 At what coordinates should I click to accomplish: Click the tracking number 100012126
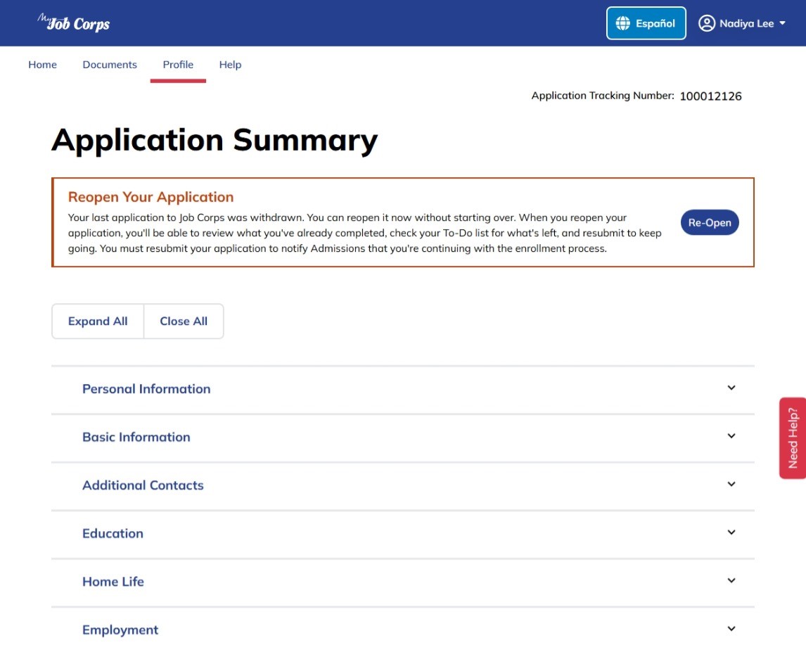[710, 96]
